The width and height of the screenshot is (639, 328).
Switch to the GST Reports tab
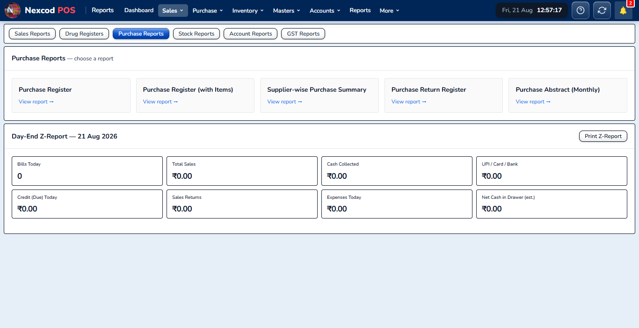303,34
